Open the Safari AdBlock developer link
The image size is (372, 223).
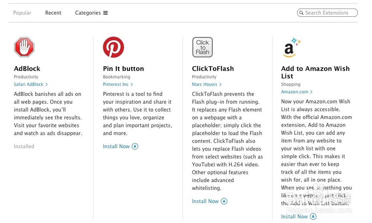click(x=31, y=85)
